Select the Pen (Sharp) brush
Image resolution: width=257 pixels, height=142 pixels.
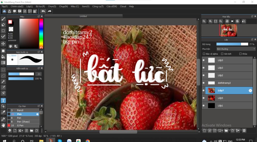pyautogui.click(x=23, y=122)
